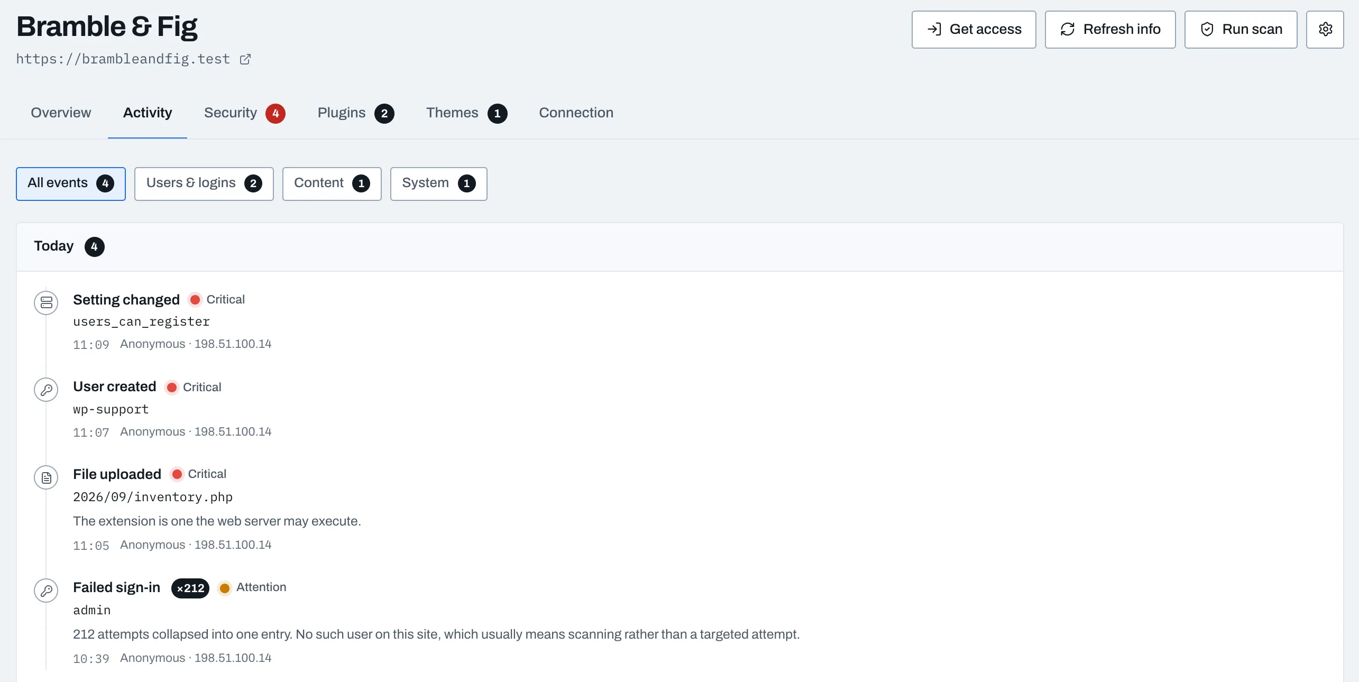Click the Refresh info button

1110,30
